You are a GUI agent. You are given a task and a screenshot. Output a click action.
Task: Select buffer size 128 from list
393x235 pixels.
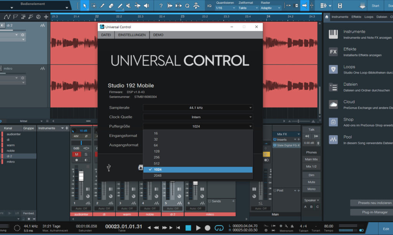click(198, 151)
